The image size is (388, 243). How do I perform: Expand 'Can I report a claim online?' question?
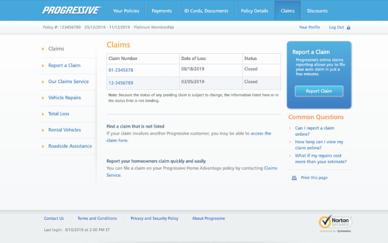click(x=315, y=131)
